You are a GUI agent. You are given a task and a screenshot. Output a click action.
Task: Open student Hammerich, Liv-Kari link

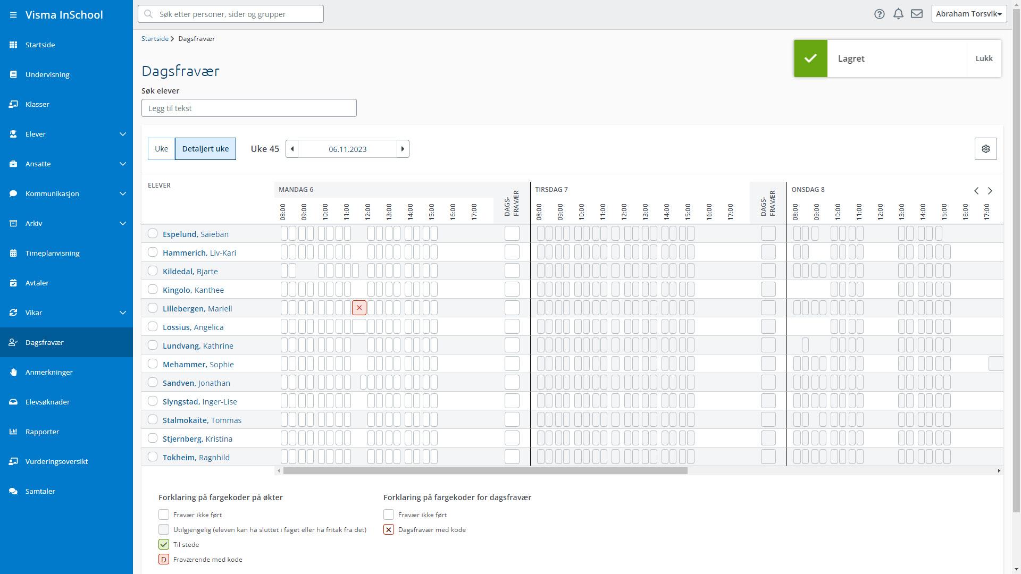[x=199, y=253]
